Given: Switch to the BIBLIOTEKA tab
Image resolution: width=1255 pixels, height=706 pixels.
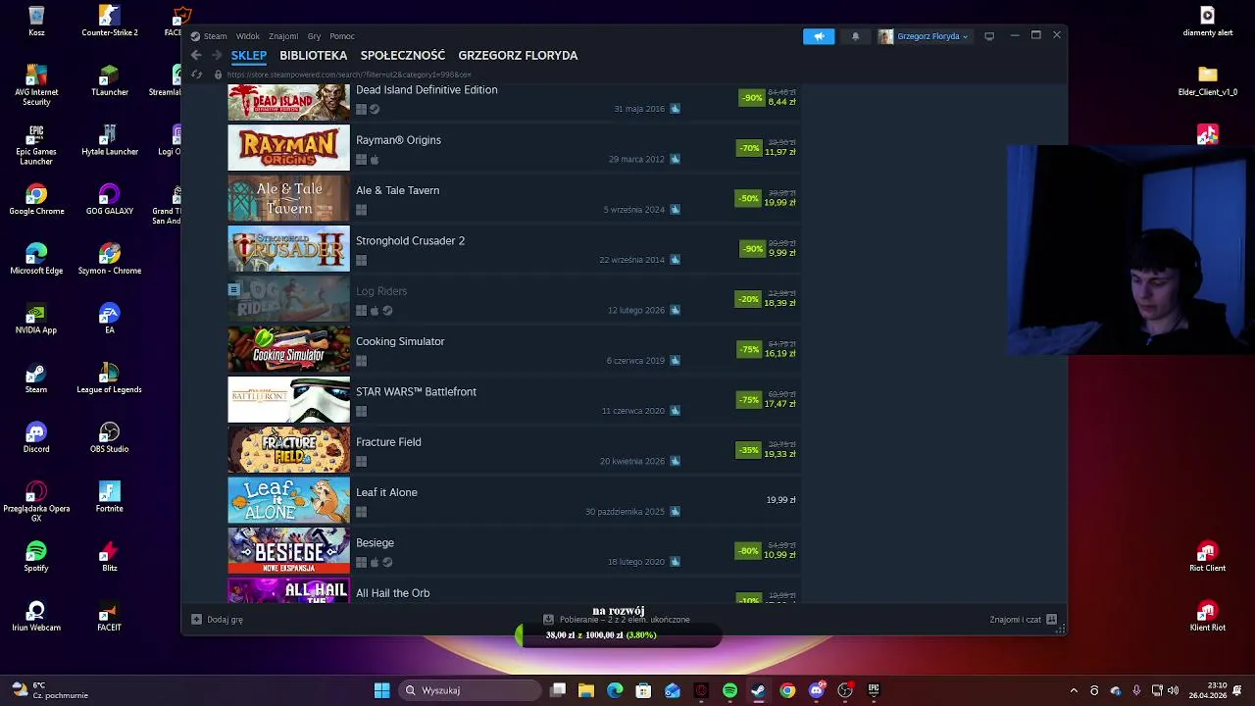Looking at the screenshot, I should click(313, 56).
